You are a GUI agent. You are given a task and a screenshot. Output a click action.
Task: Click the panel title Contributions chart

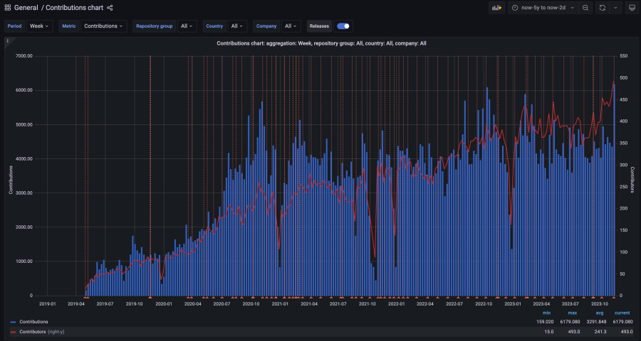[x=321, y=43]
